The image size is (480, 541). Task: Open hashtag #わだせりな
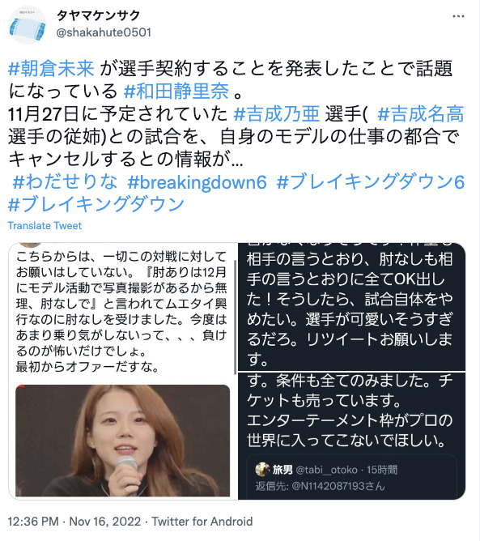[66, 182]
